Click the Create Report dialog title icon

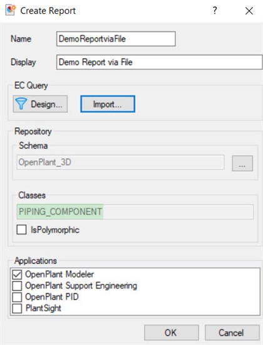[x=11, y=10]
